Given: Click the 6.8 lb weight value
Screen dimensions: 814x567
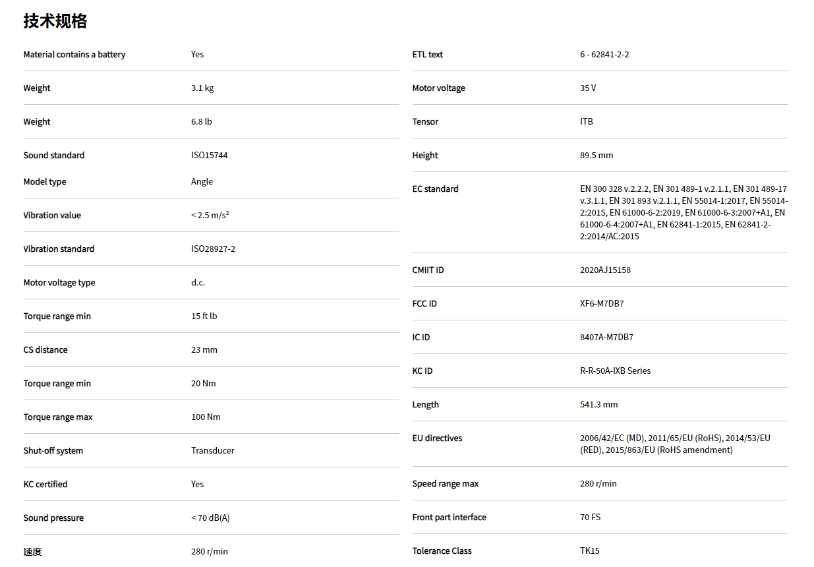Looking at the screenshot, I should (x=202, y=121).
